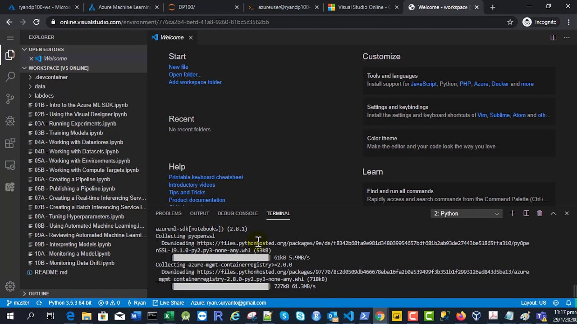Switch to the DP100/ browser tab

coord(203,7)
